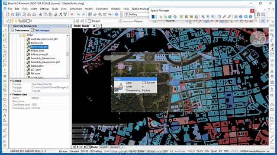
Task: Switch to the Layout2 tab
Action: pos(115,147)
